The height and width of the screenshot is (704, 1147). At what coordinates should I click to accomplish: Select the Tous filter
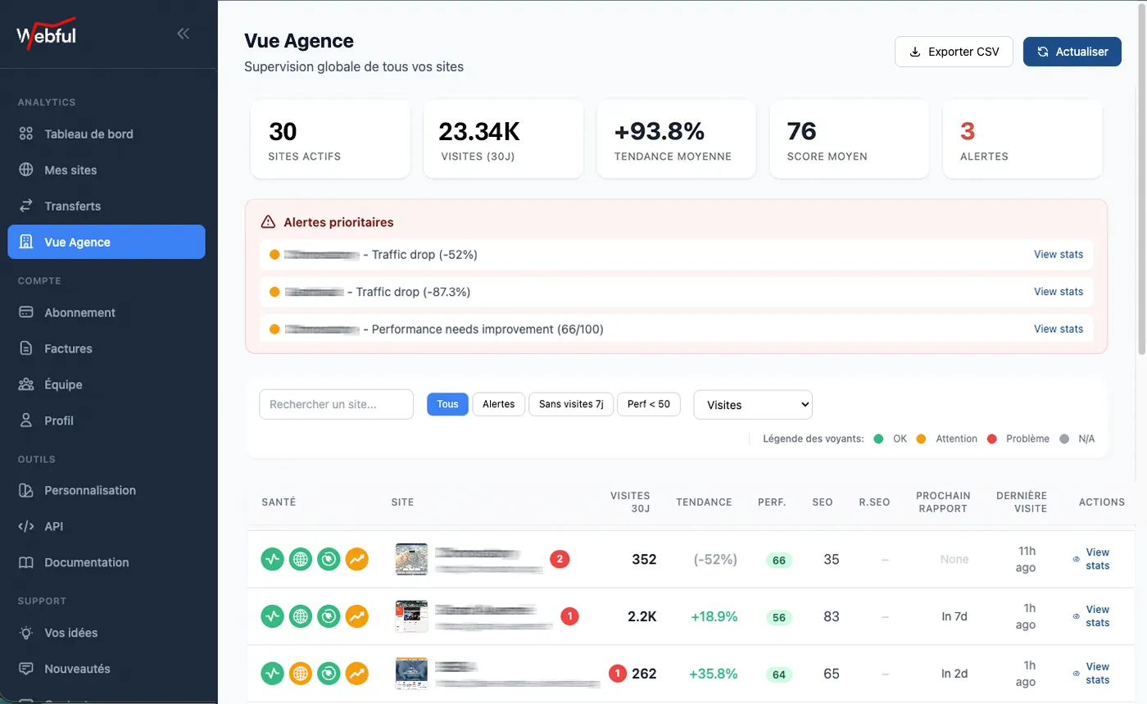click(447, 404)
